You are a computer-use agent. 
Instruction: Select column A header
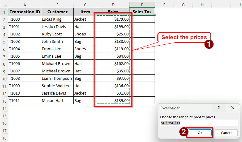(24, 5)
